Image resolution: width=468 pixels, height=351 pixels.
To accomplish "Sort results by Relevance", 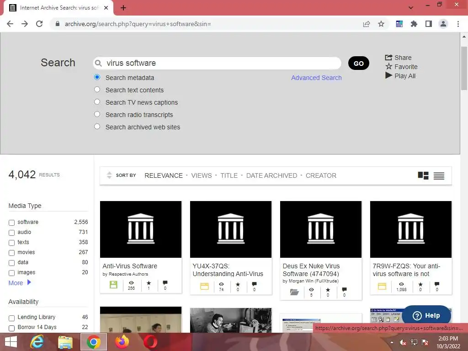I will (164, 175).
